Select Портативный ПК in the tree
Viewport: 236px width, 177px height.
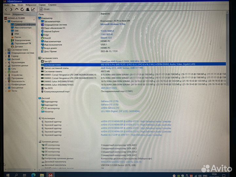pos(21,43)
